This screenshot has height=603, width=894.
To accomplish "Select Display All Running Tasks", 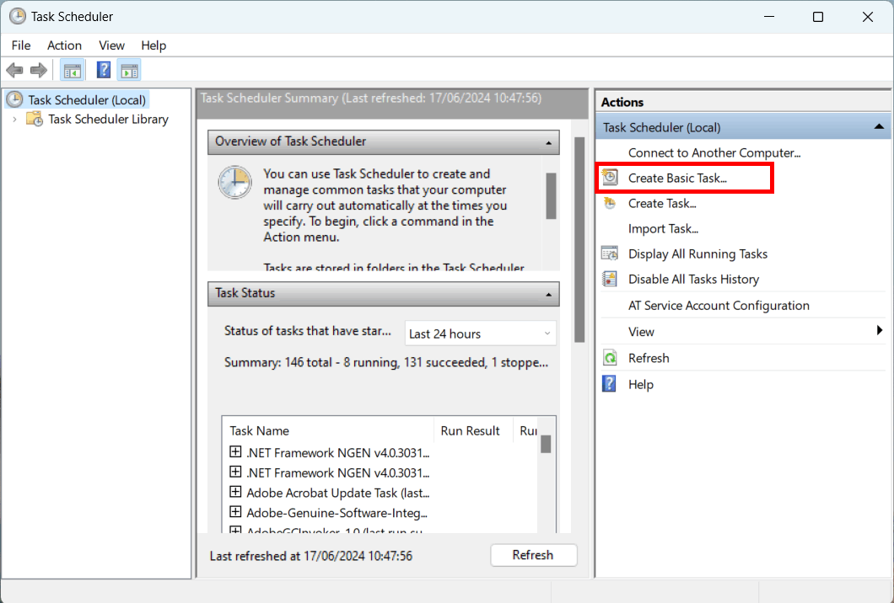I will 697,254.
